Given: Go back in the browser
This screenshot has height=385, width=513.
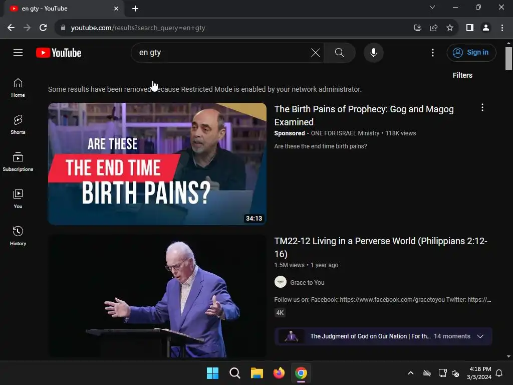Looking at the screenshot, I should tap(11, 28).
